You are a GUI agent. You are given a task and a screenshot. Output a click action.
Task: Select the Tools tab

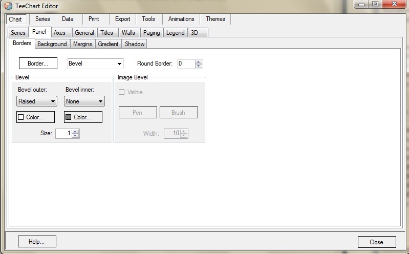click(148, 19)
